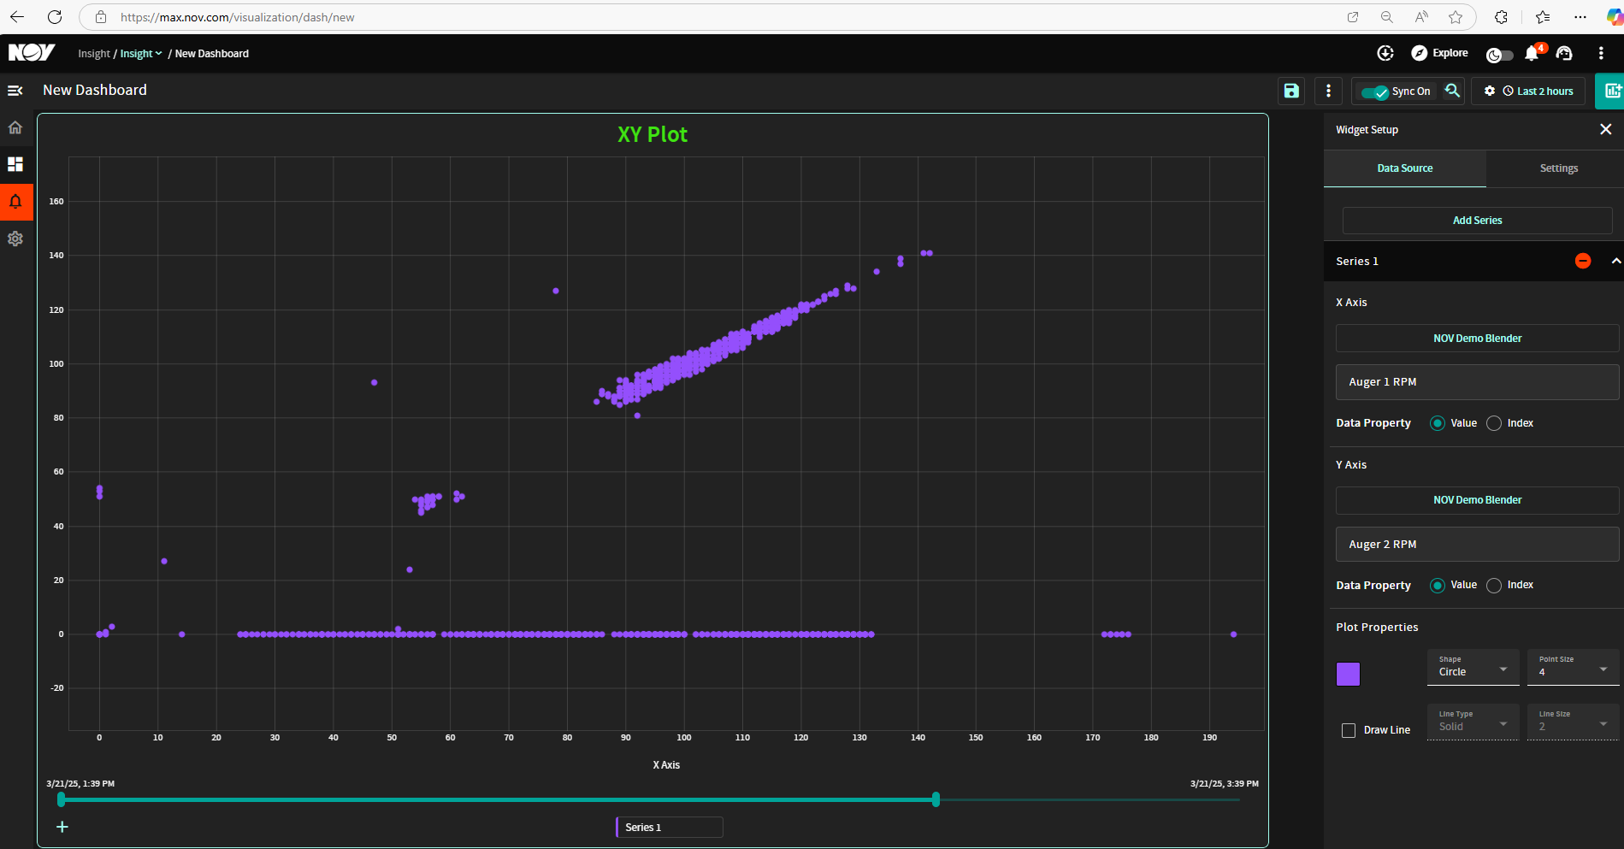
Task: Click the browser zoom out magnifier icon
Action: [x=1387, y=17]
